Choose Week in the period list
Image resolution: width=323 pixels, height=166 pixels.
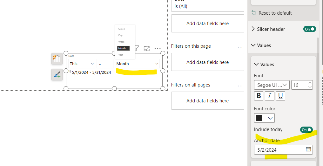(x=121, y=42)
